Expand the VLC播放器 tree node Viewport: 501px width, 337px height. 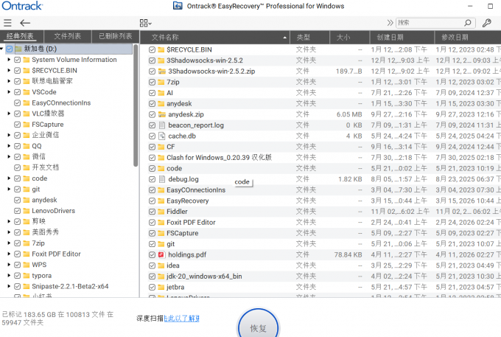(x=9, y=114)
